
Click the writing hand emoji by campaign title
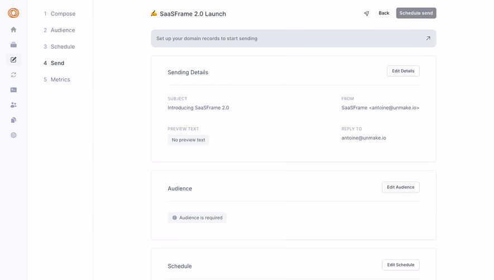[154, 13]
